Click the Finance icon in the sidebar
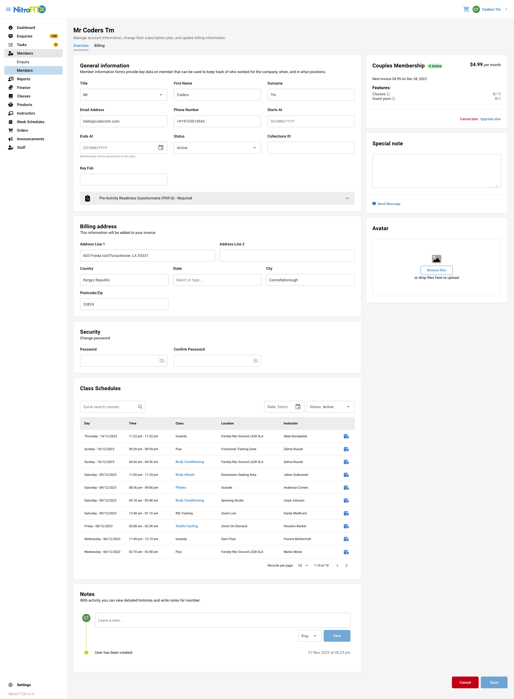 pos(10,87)
